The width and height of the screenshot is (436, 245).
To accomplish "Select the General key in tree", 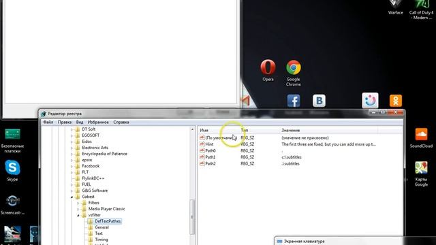I will coord(102,227).
